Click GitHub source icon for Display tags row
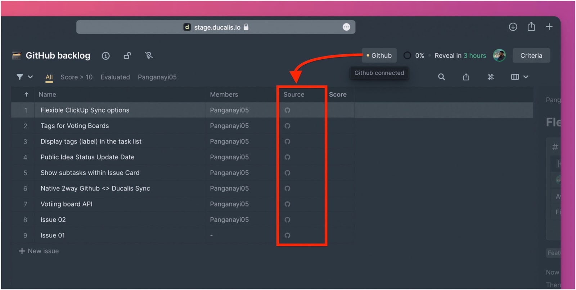 tap(287, 141)
